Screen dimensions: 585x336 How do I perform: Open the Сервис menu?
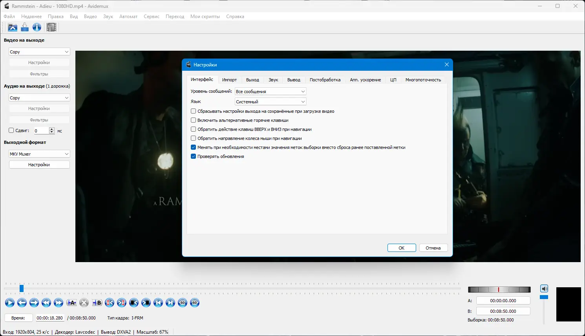coord(152,17)
